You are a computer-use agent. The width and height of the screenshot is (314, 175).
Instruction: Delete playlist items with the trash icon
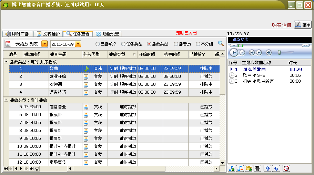point(257,168)
